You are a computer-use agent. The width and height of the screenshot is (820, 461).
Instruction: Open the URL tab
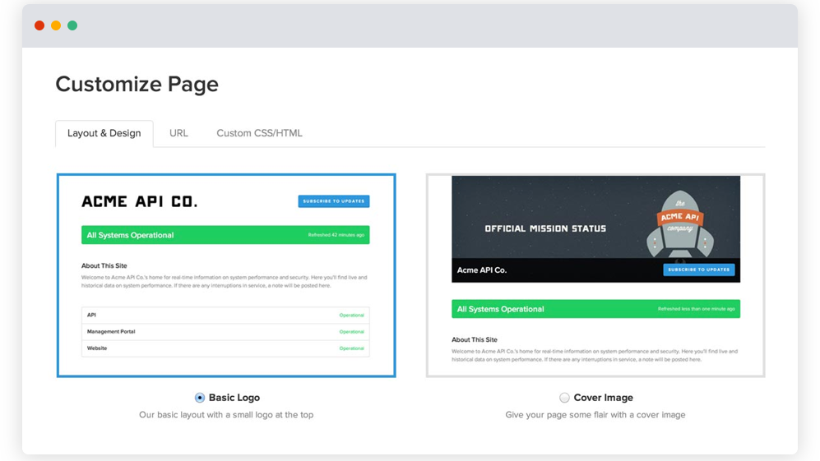click(178, 133)
